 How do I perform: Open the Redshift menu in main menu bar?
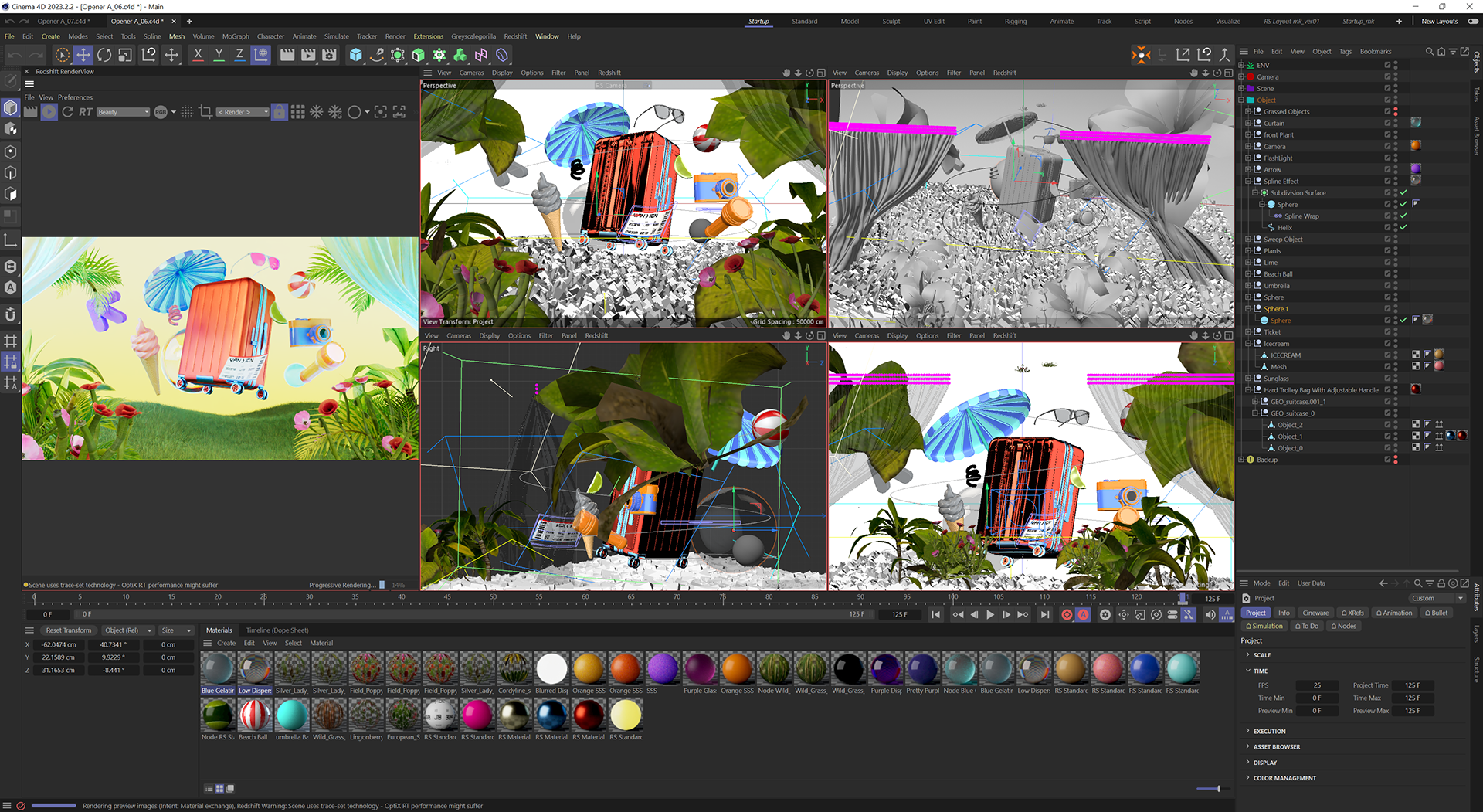[515, 36]
